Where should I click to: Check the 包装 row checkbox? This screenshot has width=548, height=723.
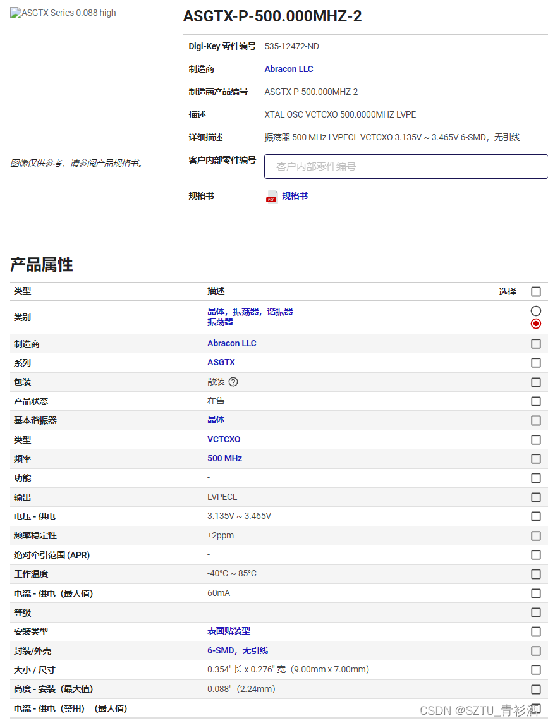point(536,382)
